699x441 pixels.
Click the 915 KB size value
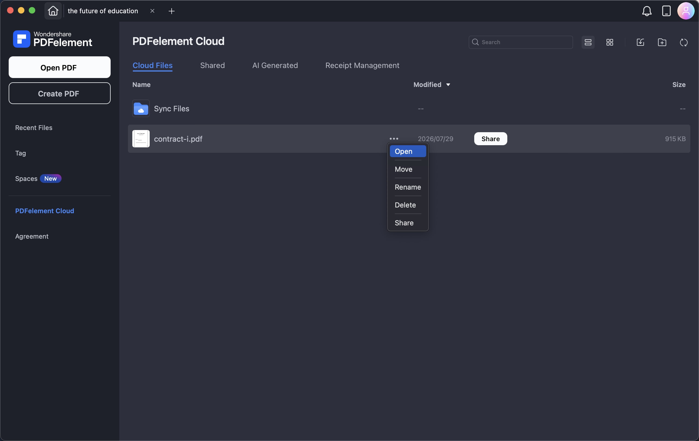tap(675, 139)
